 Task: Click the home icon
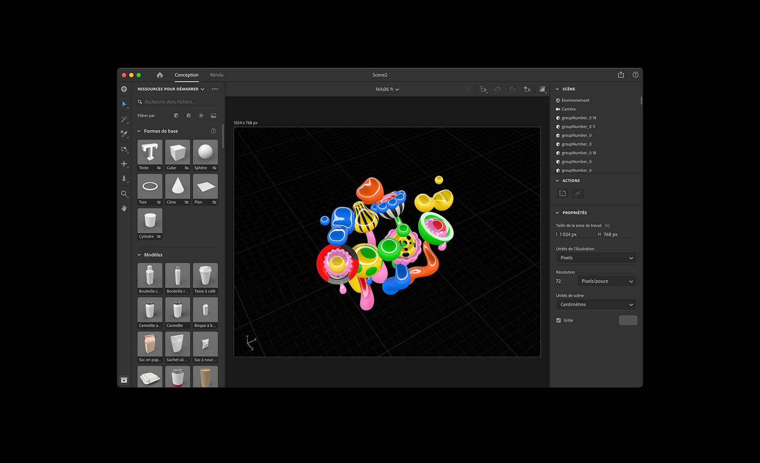coord(160,75)
